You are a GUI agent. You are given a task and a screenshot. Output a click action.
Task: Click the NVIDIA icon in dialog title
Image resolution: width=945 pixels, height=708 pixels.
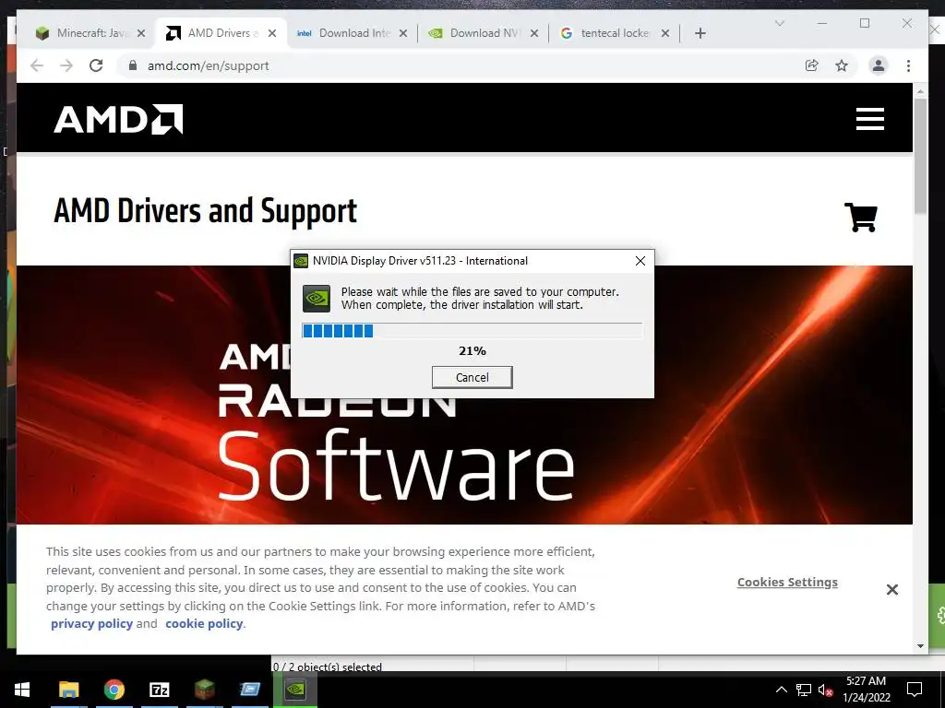click(x=301, y=261)
